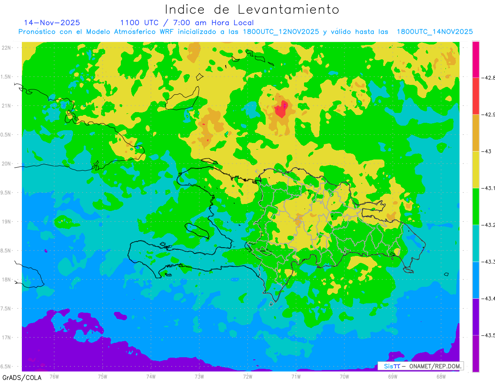Select the yellow legend segment above -43.1
The height and width of the screenshot is (382, 495).
click(476, 169)
